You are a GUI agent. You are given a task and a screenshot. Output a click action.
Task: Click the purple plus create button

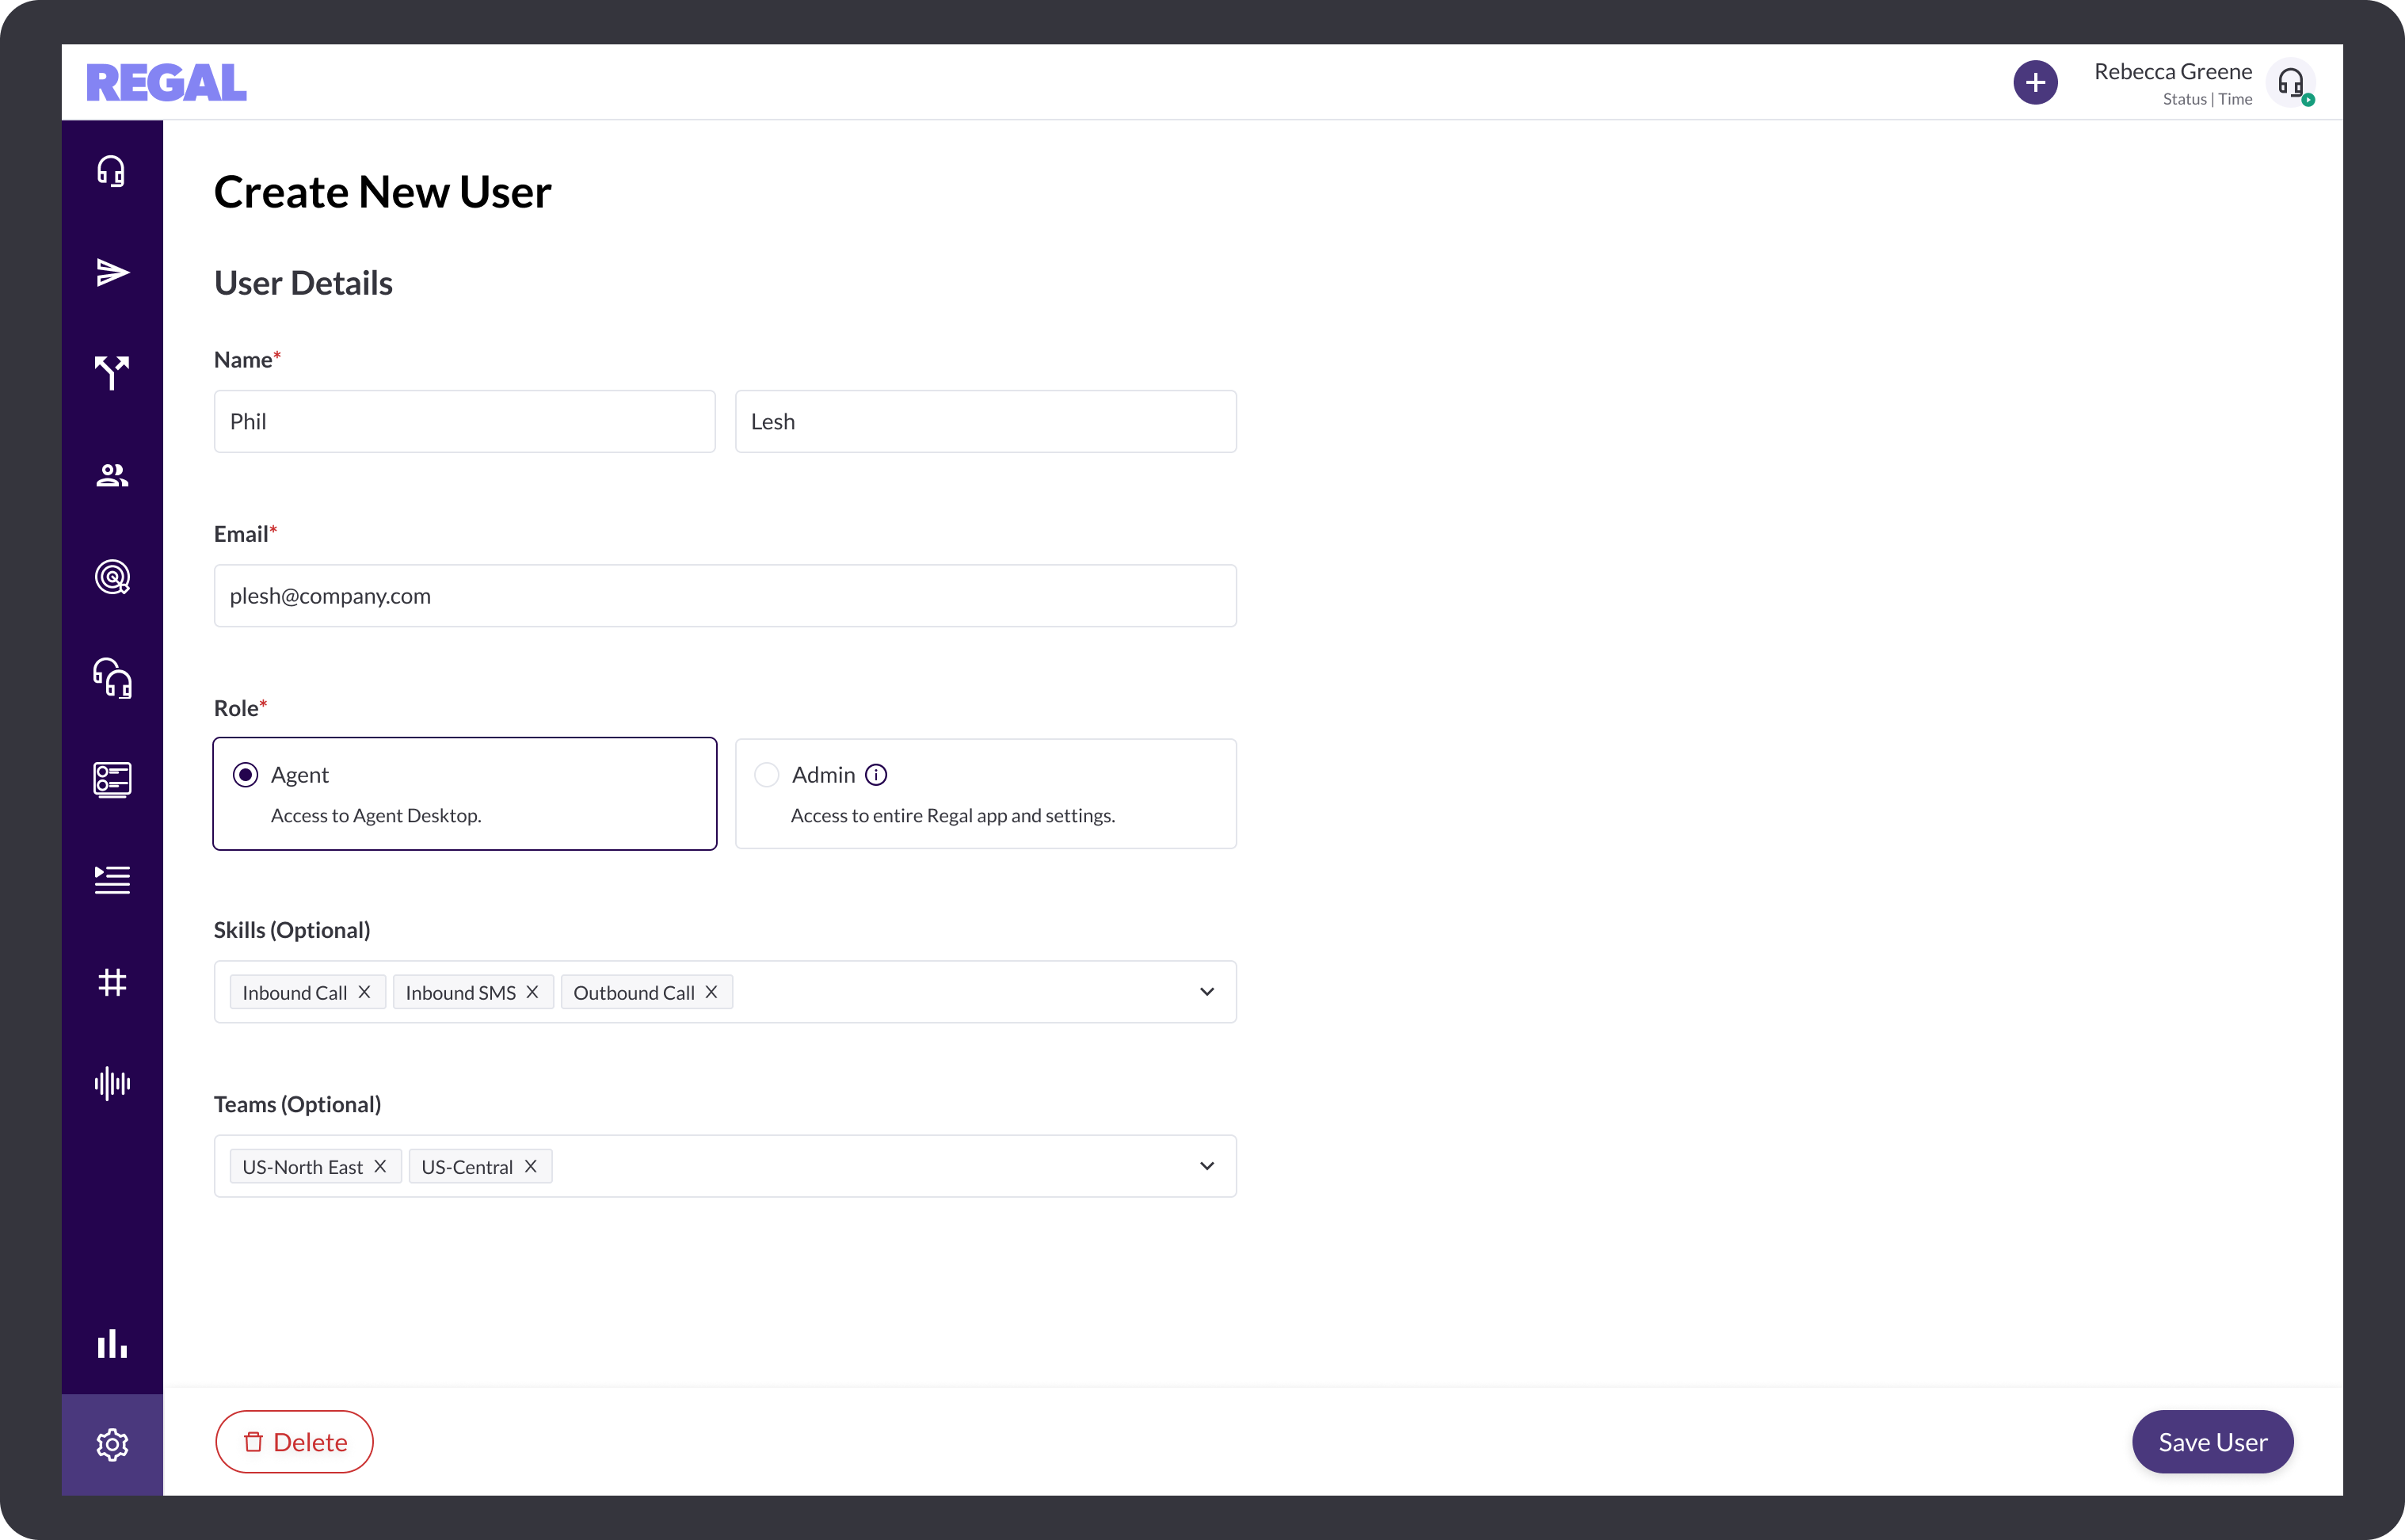(x=2035, y=83)
